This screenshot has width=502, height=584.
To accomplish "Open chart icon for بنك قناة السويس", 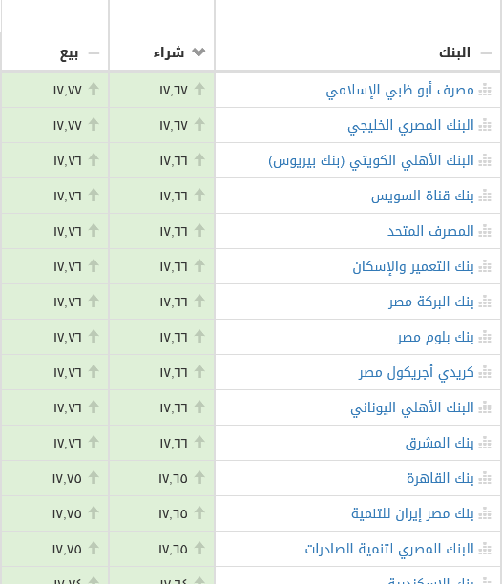I will [x=485, y=196].
